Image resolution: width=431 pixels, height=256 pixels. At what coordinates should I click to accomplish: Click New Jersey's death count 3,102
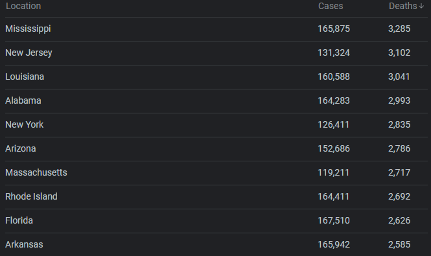[399, 52]
